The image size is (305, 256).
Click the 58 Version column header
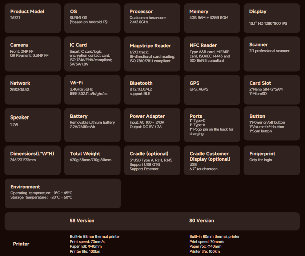tap(82, 221)
